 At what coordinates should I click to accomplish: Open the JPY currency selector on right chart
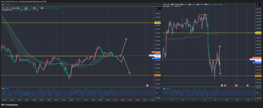point(257,5)
